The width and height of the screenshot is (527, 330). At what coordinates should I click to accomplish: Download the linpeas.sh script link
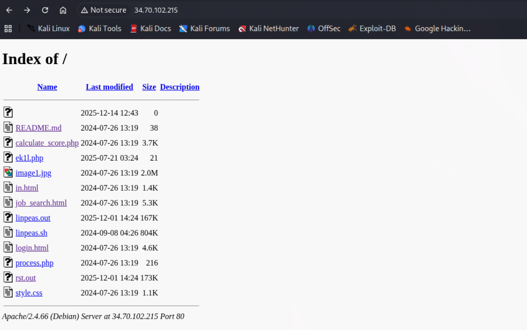point(31,233)
